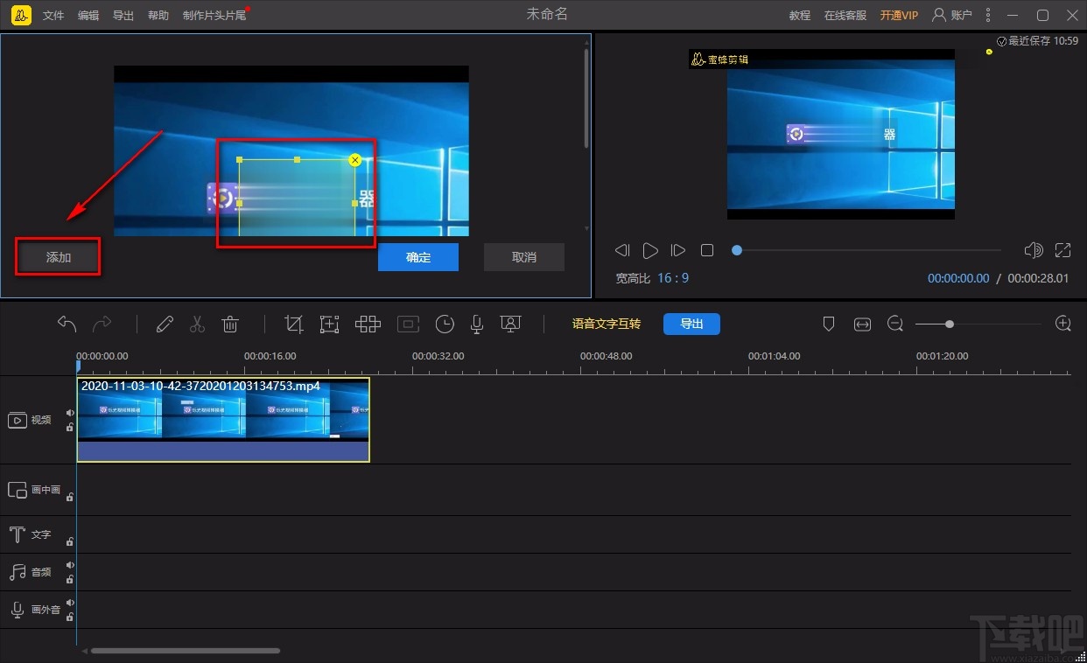Click the undo arrow
Image resolution: width=1087 pixels, height=663 pixels.
click(67, 325)
